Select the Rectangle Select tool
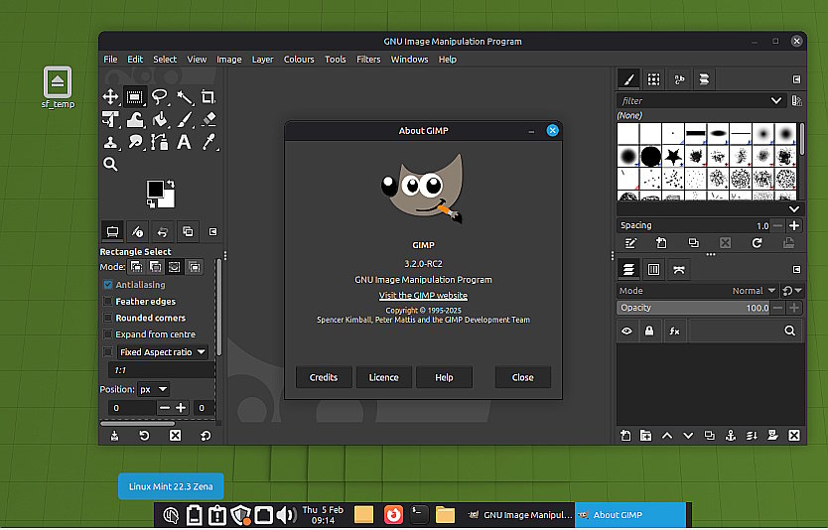828x530 pixels. pos(135,96)
